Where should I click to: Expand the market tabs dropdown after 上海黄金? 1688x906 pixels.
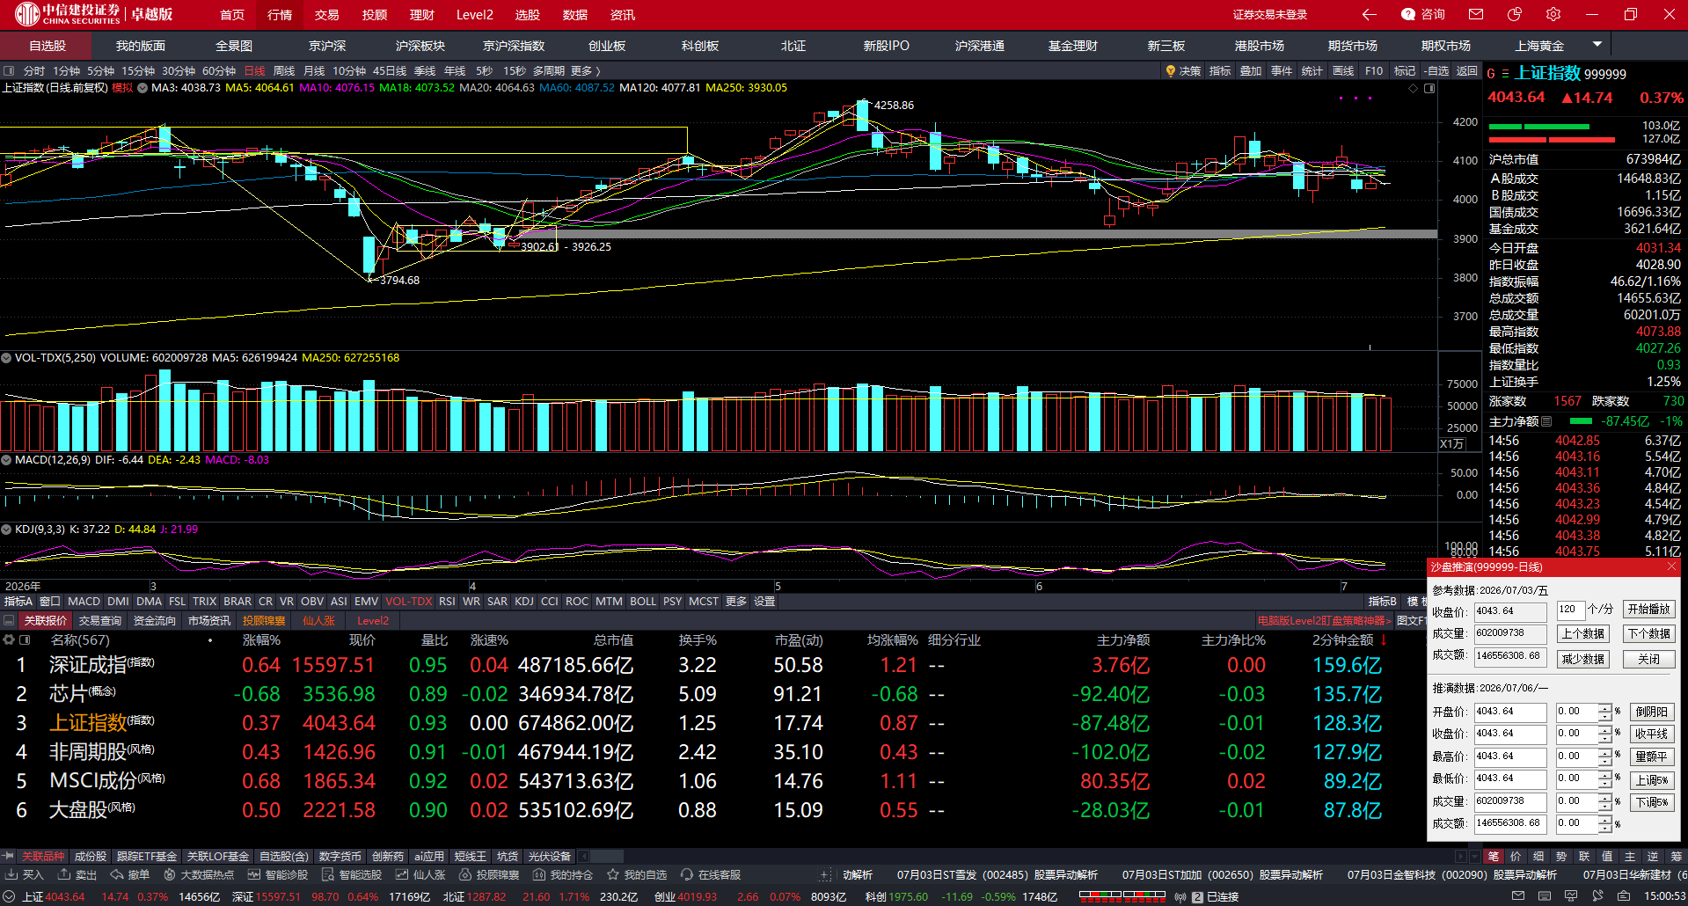pos(1597,44)
